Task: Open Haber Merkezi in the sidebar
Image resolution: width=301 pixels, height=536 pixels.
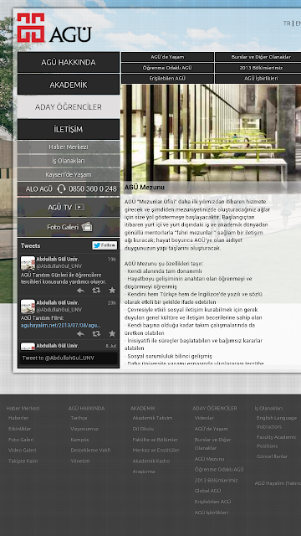Action: 69,147
